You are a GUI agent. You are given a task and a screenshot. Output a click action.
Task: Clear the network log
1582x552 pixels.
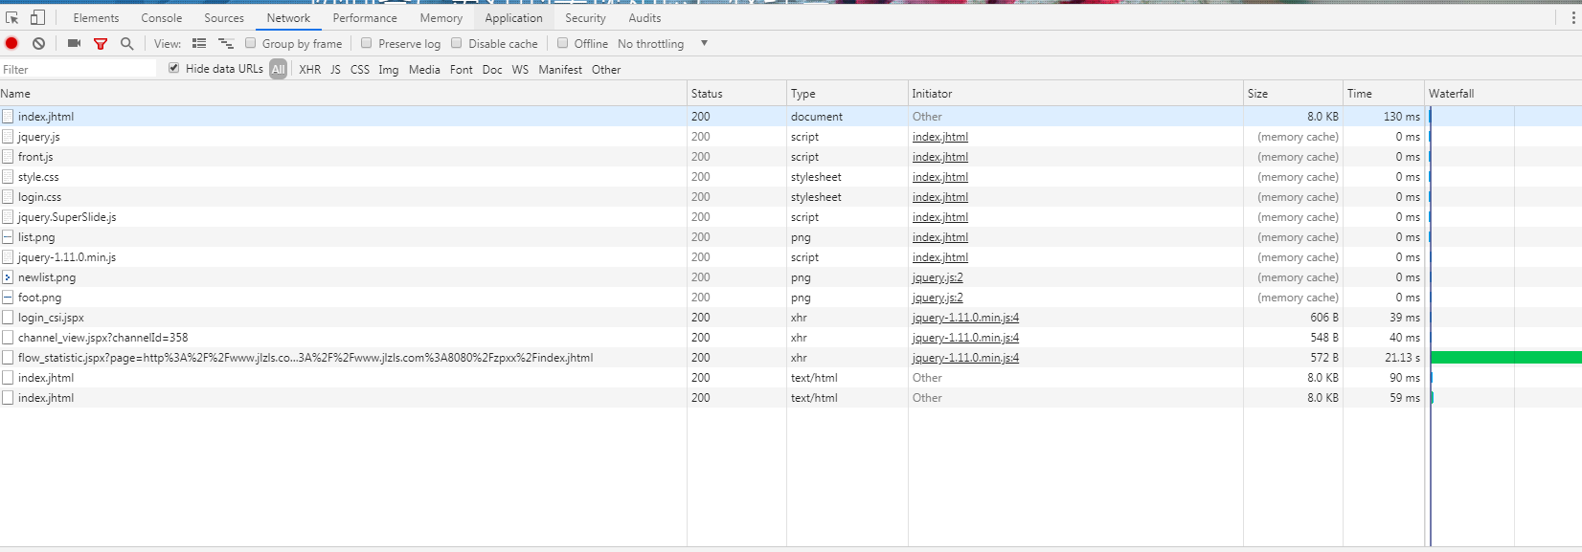pyautogui.click(x=38, y=44)
